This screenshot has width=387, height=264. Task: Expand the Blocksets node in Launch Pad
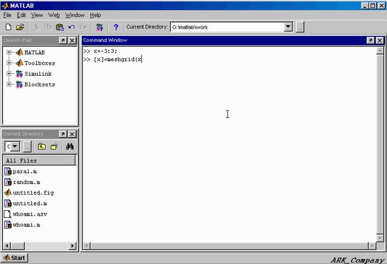pos(9,84)
